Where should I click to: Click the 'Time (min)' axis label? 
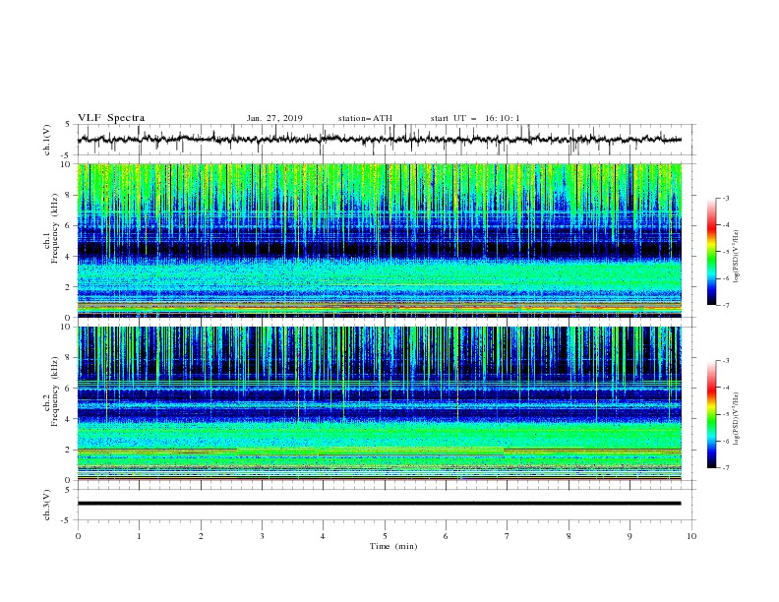[x=393, y=546]
